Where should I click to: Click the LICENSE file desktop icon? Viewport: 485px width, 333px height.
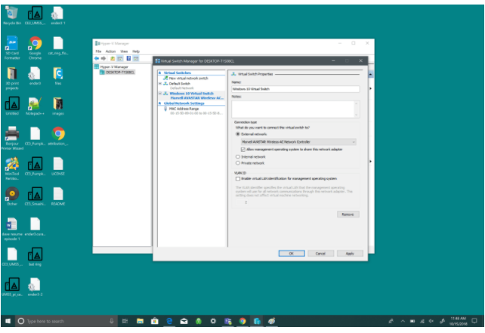pos(58,166)
